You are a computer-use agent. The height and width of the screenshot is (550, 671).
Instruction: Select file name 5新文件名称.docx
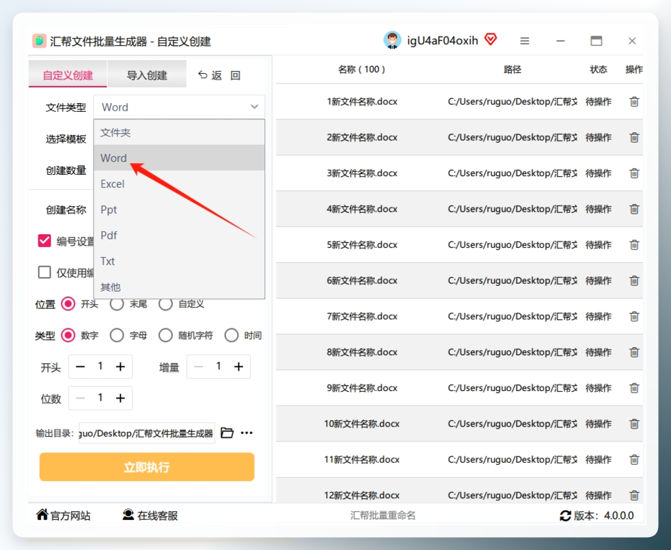(x=362, y=245)
